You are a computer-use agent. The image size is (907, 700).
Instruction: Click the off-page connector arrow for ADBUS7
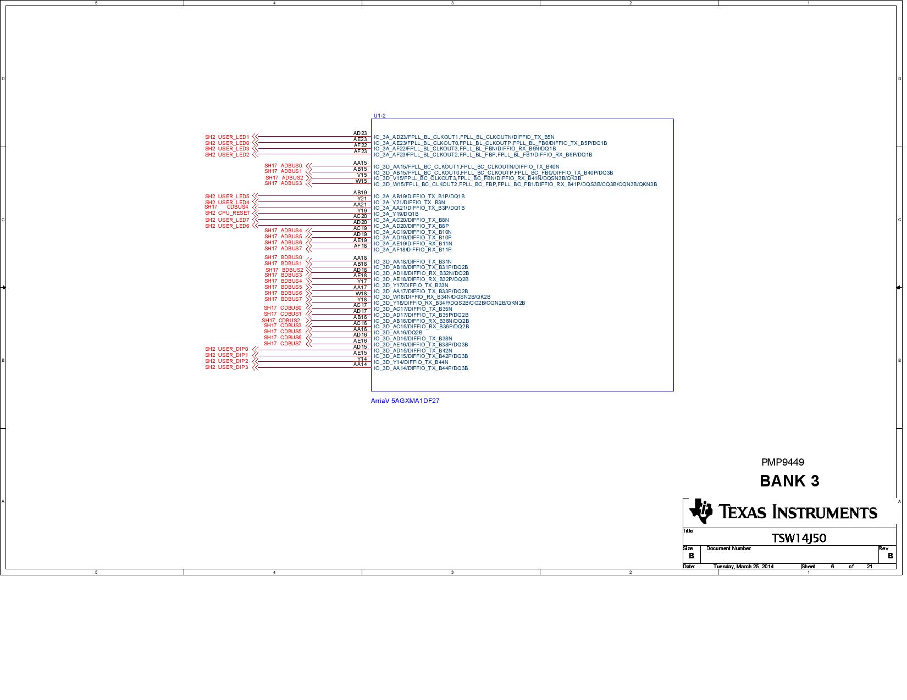[x=308, y=249]
